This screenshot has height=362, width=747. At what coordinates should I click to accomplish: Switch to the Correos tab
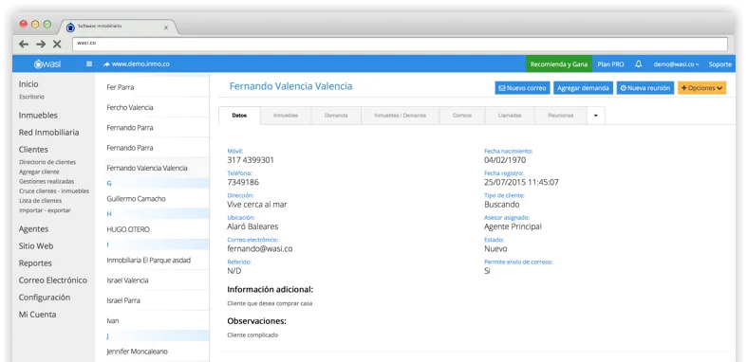462,116
